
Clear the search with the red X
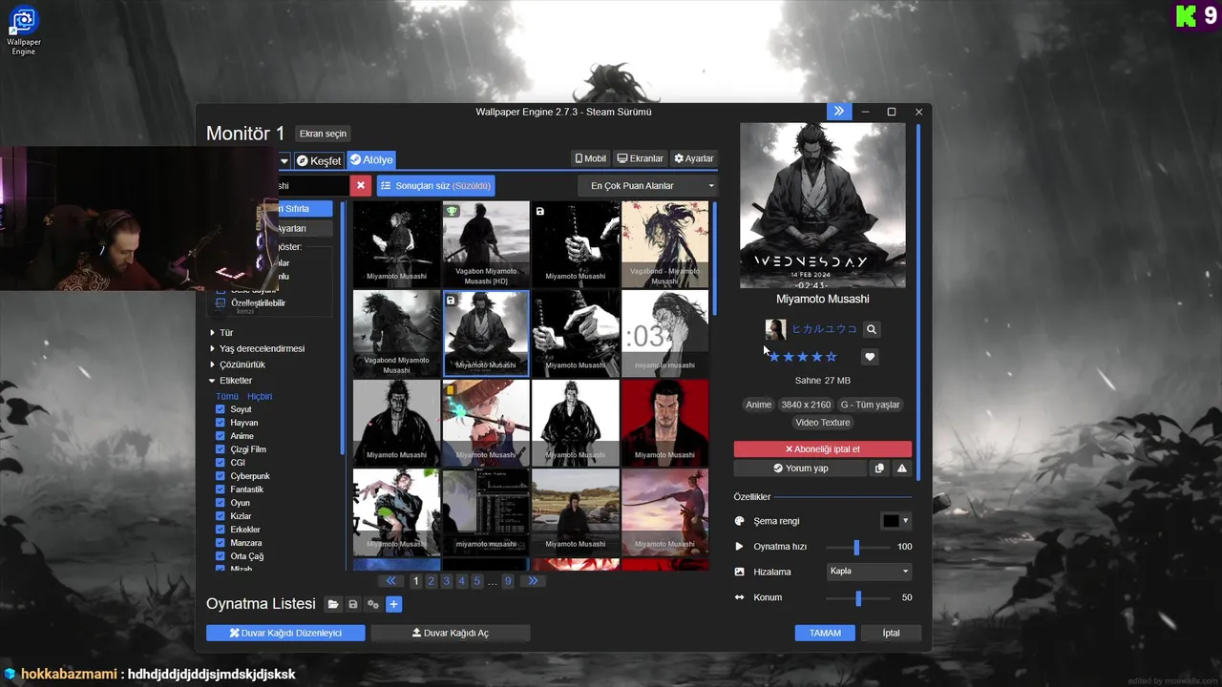tap(360, 185)
